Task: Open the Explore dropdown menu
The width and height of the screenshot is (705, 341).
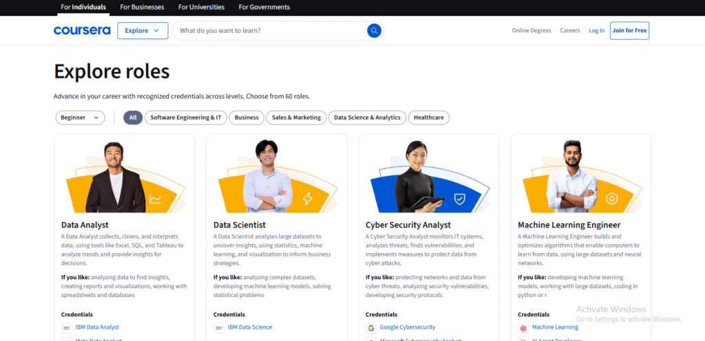Action: (143, 30)
